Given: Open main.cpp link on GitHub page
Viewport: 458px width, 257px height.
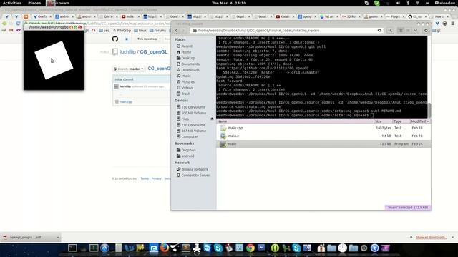Looking at the screenshot, I should pos(126,101).
